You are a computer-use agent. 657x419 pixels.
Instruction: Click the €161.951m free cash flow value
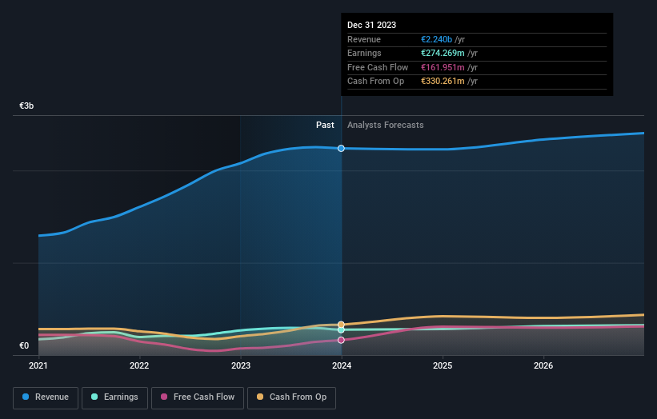[443, 67]
